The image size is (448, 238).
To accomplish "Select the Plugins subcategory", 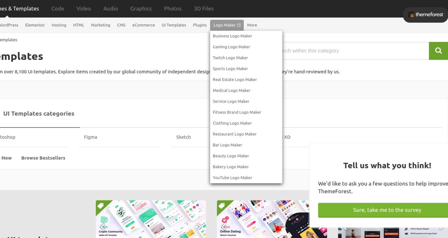I will point(200,25).
